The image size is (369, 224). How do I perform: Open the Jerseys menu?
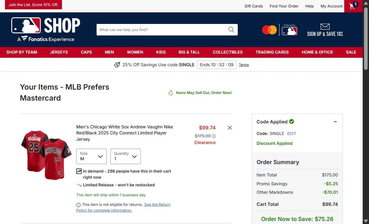tap(59, 52)
